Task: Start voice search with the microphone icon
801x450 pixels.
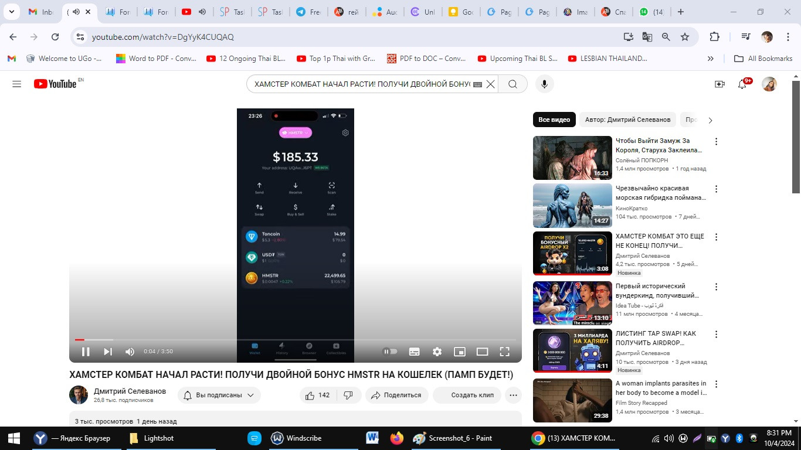Action: (544, 84)
